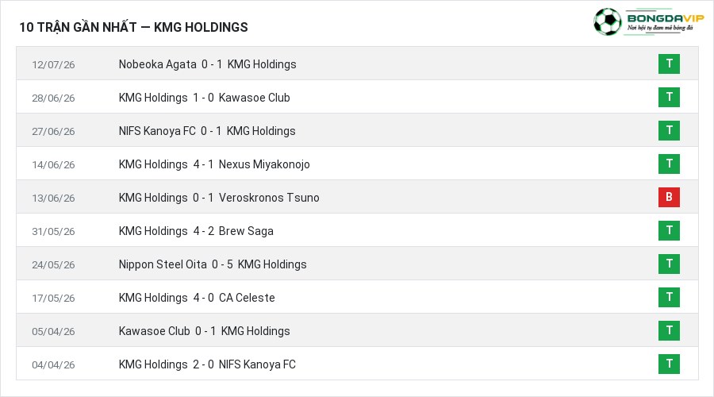Click the T badge for 04/04/26 match
The image size is (714, 397).
pyautogui.click(x=669, y=364)
